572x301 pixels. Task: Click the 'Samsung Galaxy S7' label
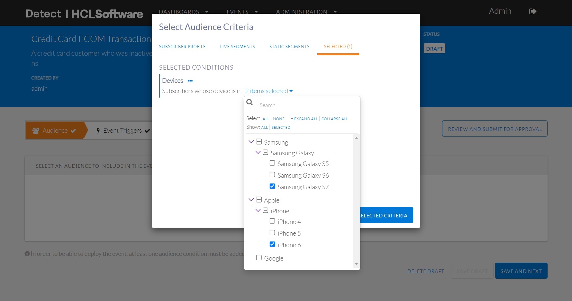point(303,187)
